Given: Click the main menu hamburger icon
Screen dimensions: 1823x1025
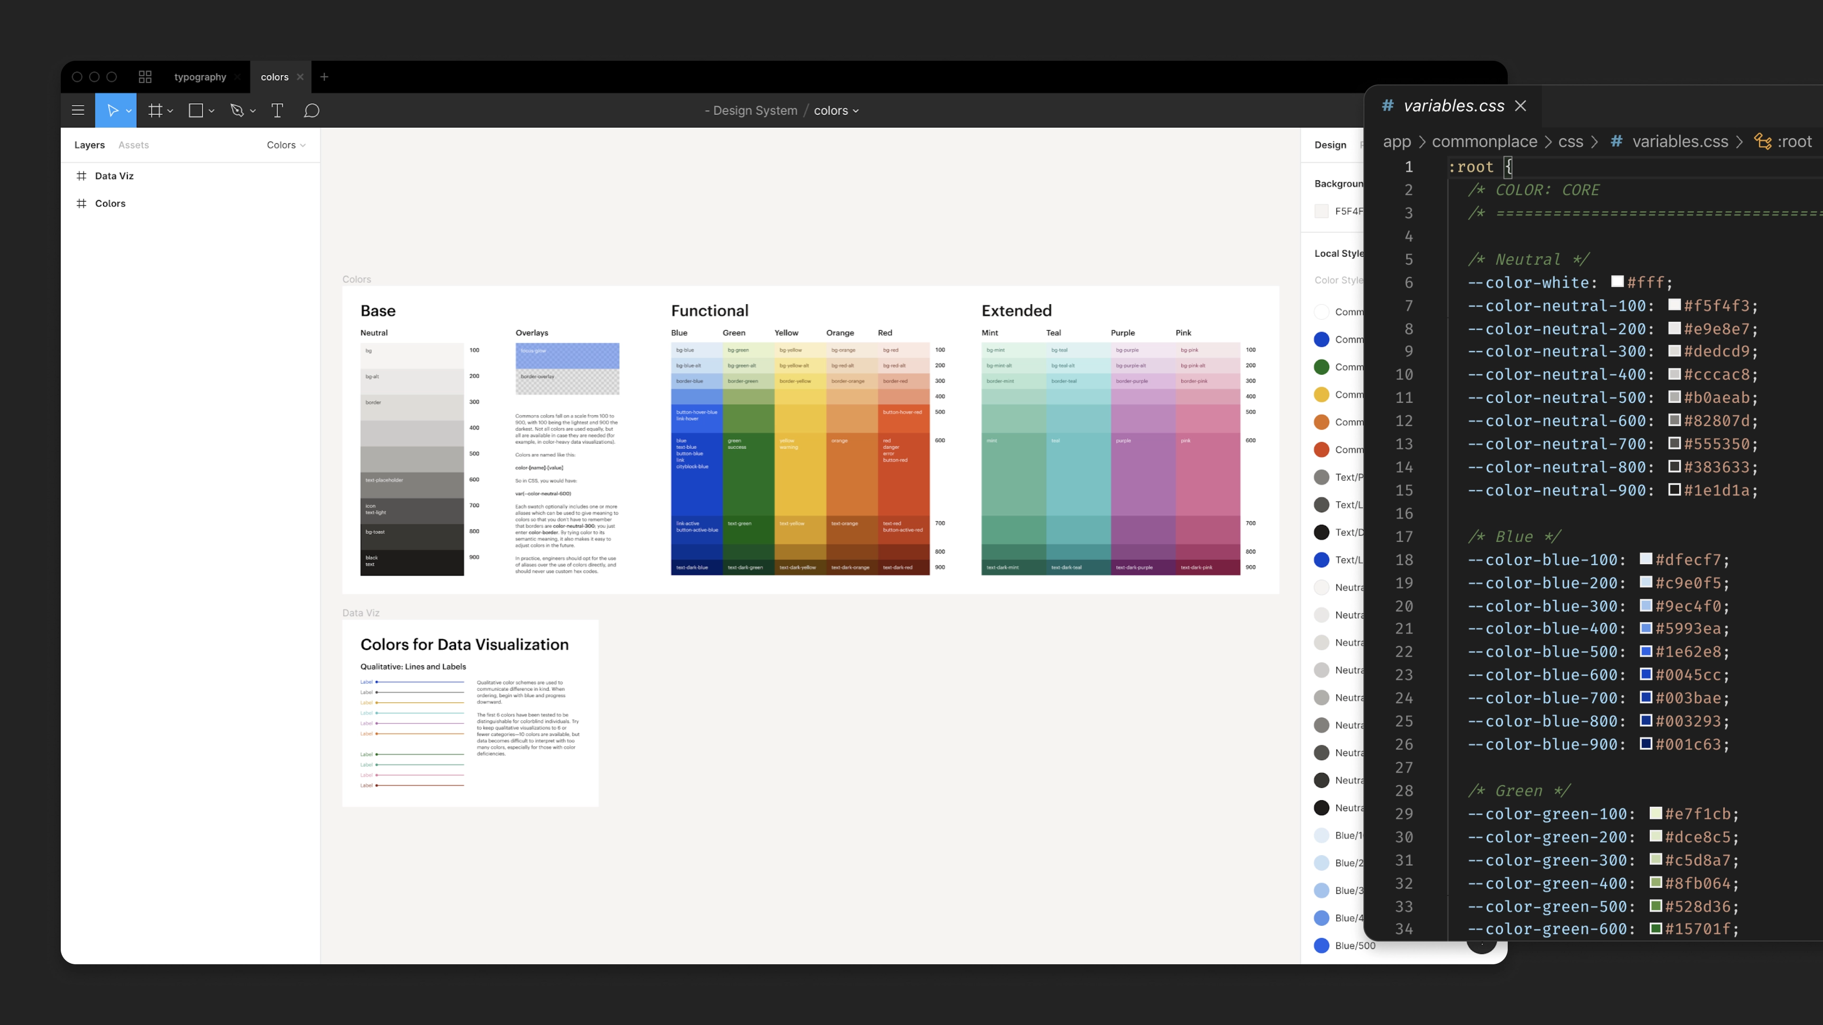Looking at the screenshot, I should point(78,110).
